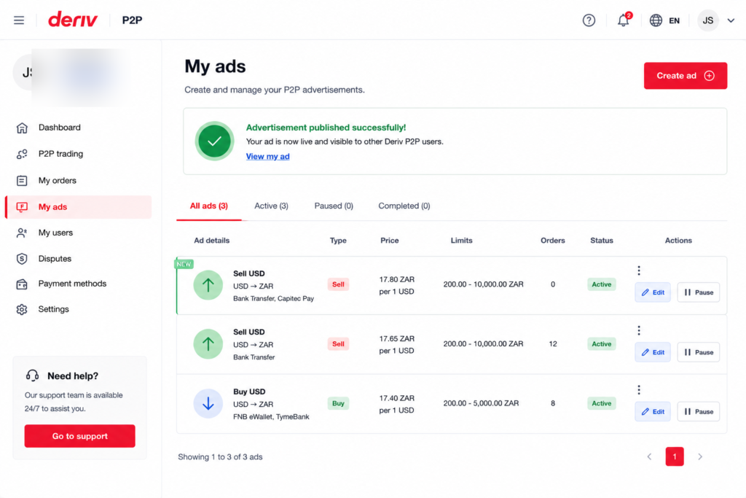
Task: Pause the 17.65 ZAR sell ad
Action: (699, 352)
